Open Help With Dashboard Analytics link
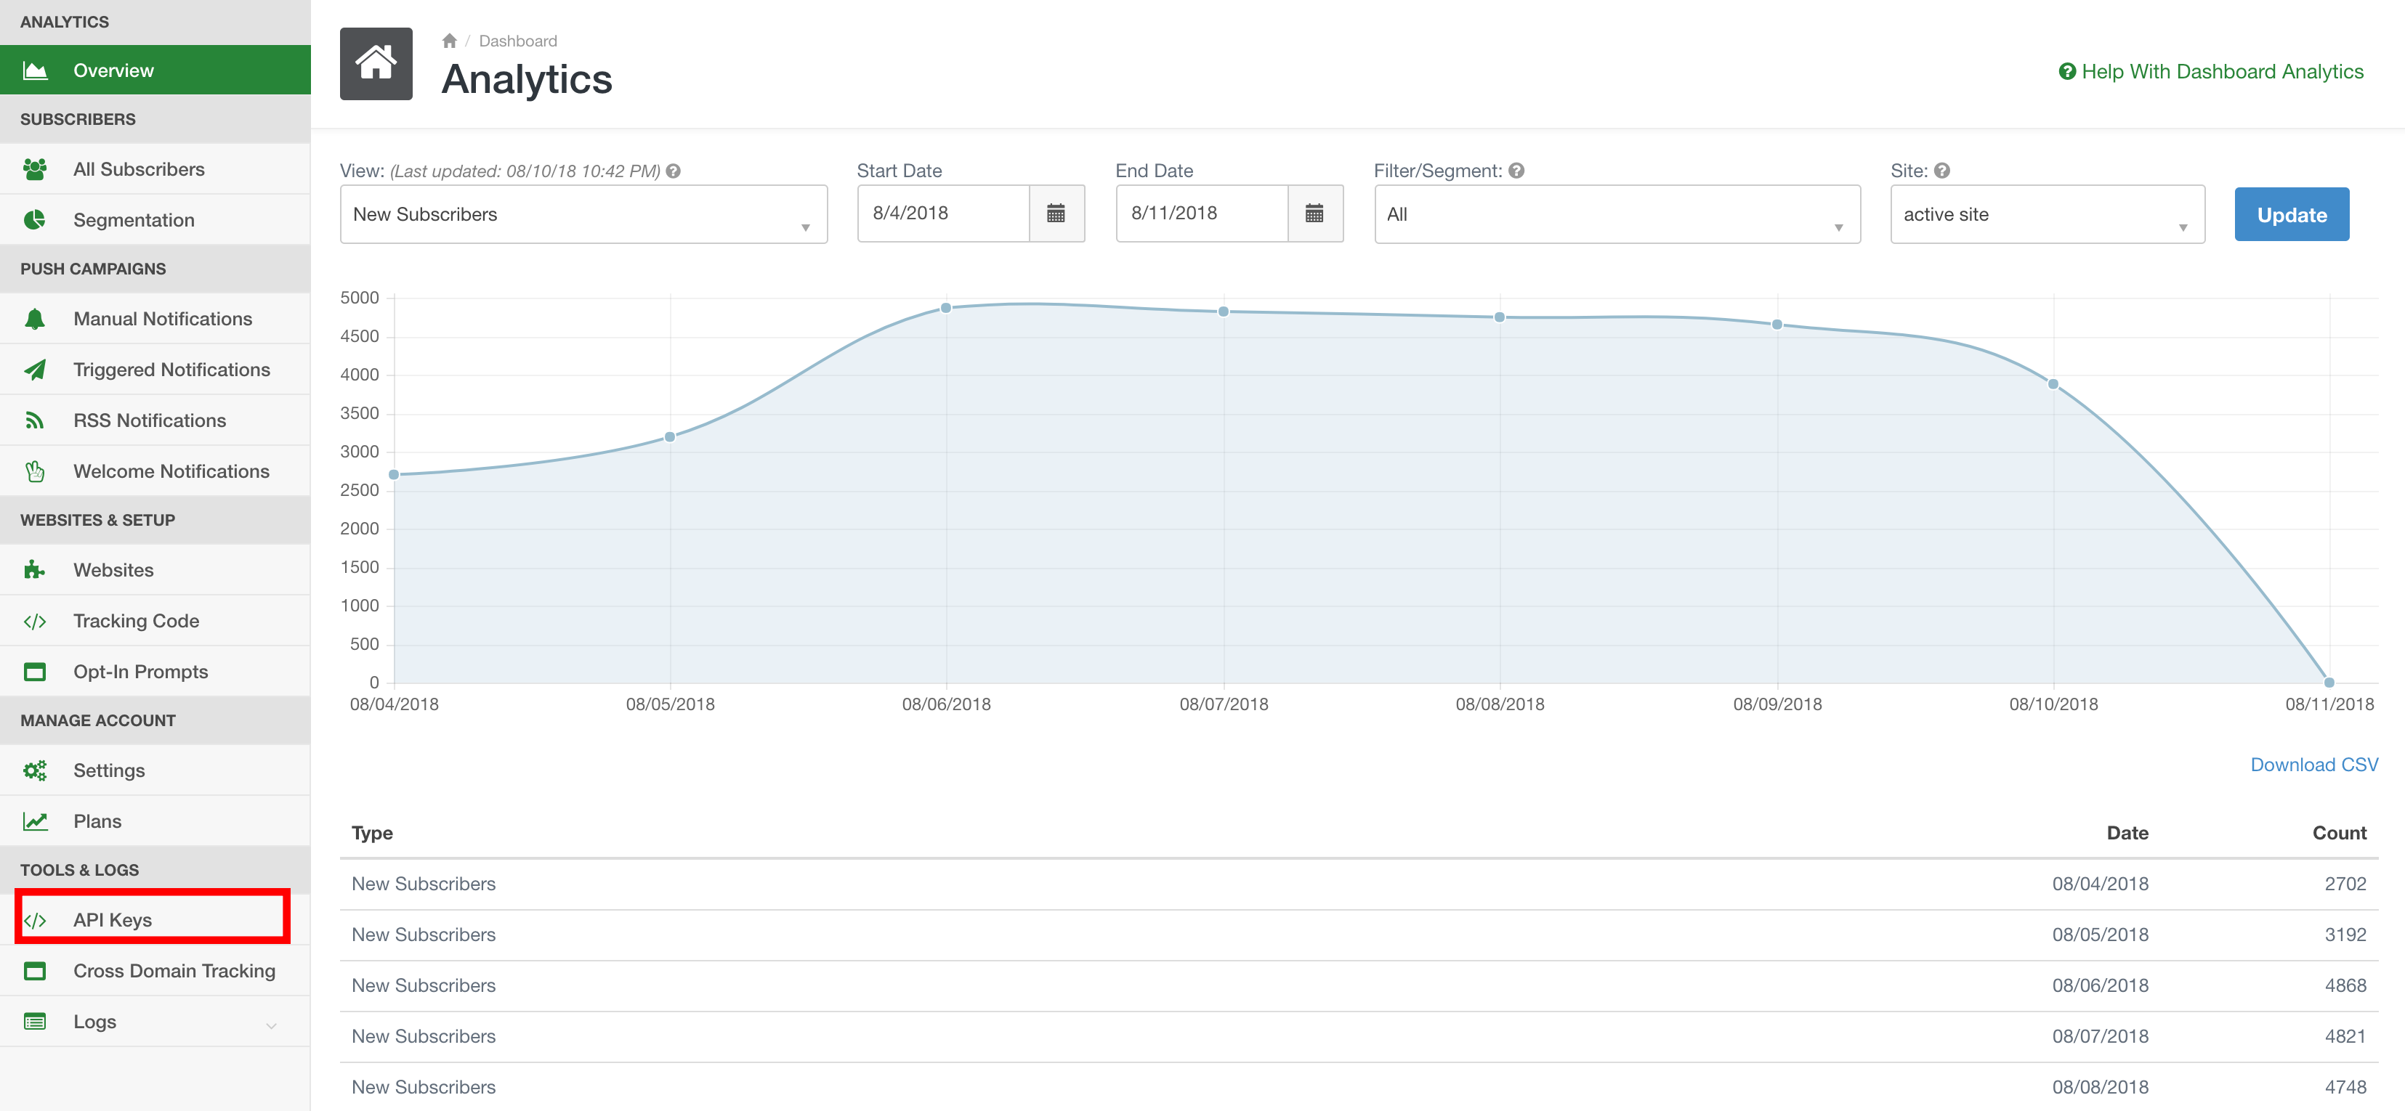Screen dimensions: 2405x1111 2221,72
